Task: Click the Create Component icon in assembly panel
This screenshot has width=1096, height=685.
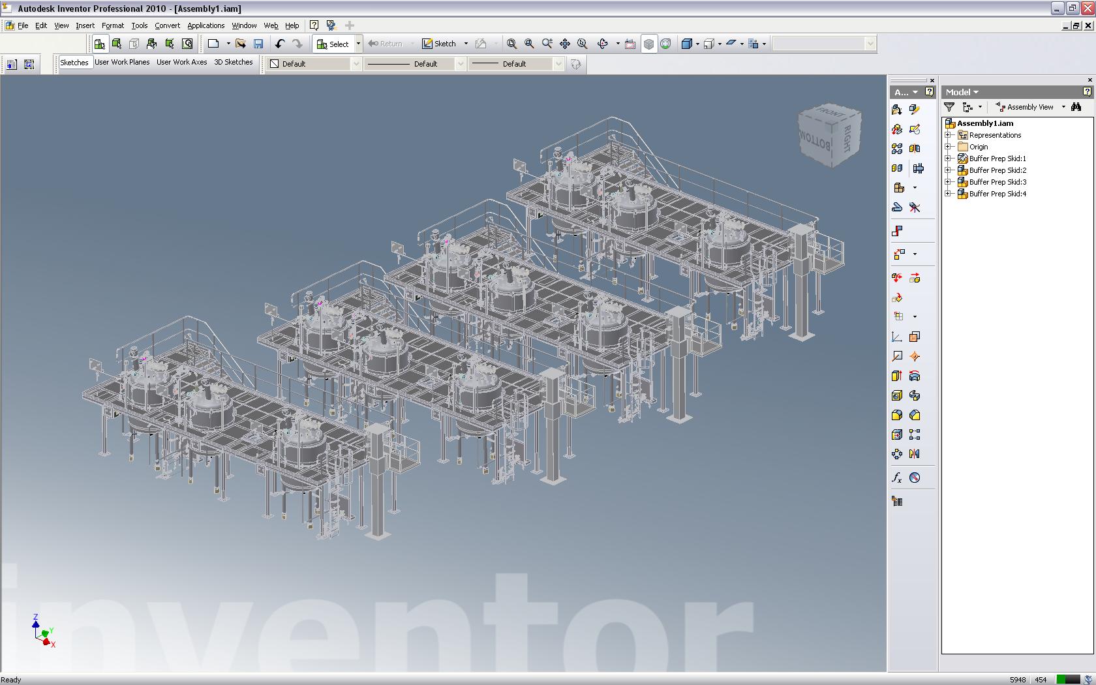Action: [x=915, y=110]
